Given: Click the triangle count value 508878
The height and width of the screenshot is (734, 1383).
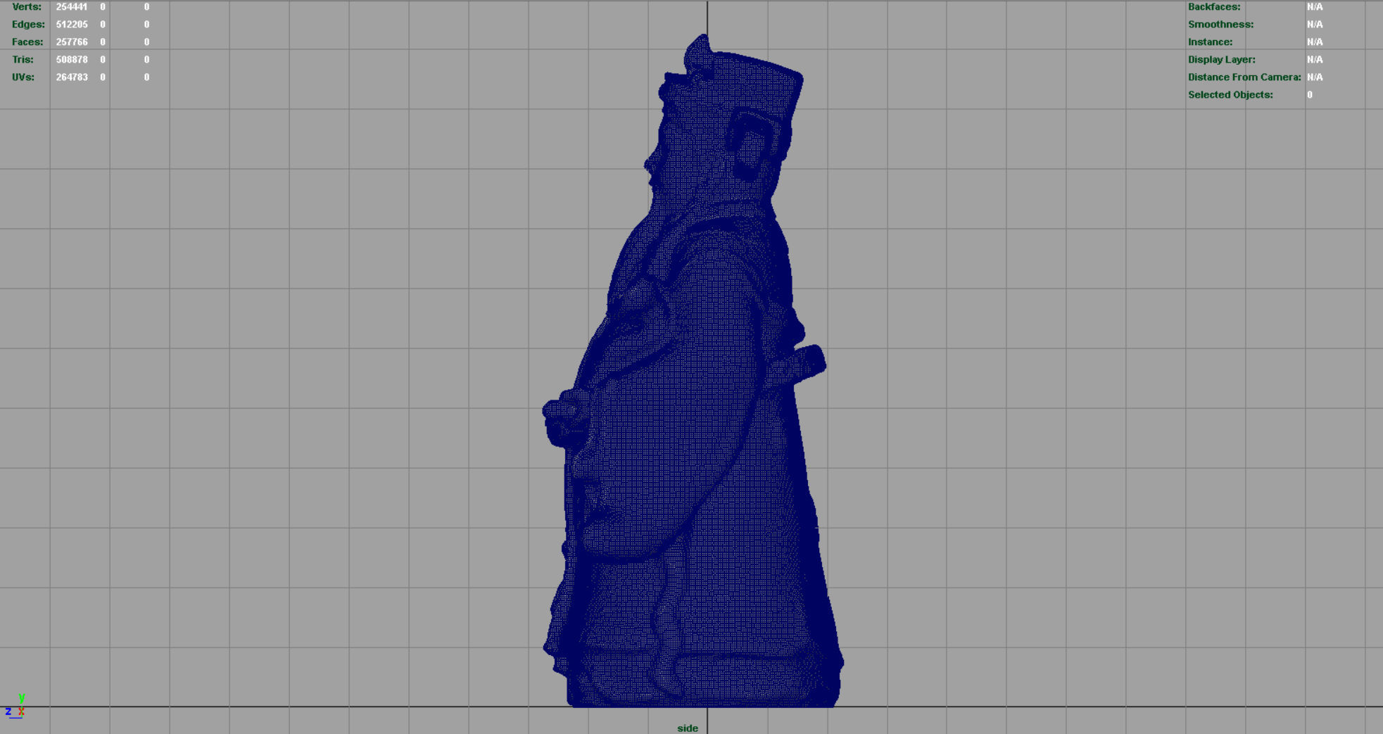Looking at the screenshot, I should pyautogui.click(x=72, y=60).
